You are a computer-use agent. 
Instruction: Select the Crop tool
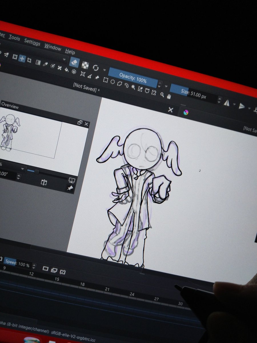pyautogui.click(x=29, y=60)
